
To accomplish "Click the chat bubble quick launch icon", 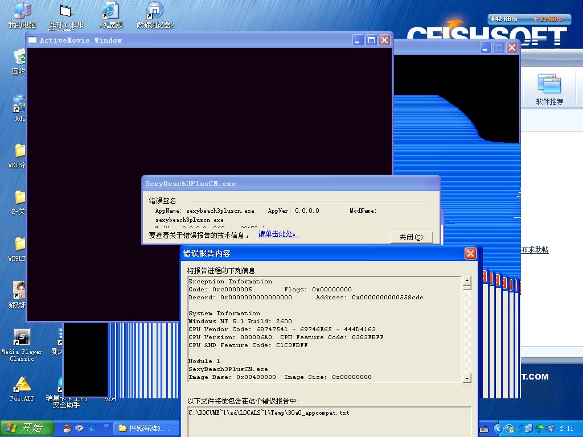I will tap(79, 428).
